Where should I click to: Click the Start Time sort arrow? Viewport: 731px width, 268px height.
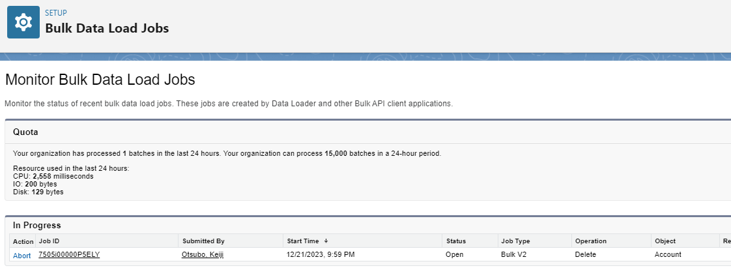326,241
